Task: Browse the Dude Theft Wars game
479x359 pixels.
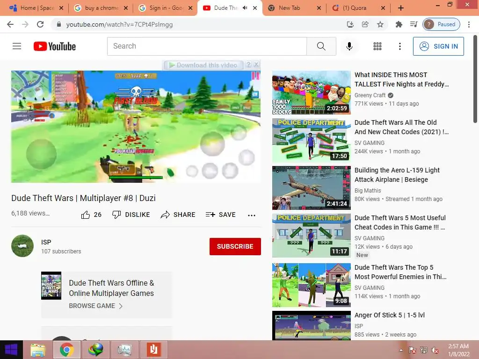Action: click(95, 306)
